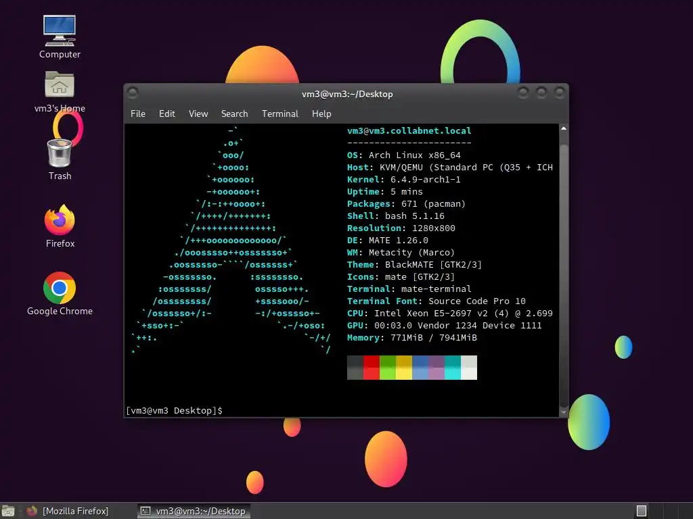This screenshot has width=693, height=519.
Task: Launch Firefox from the desktop icon
Action: (x=60, y=220)
